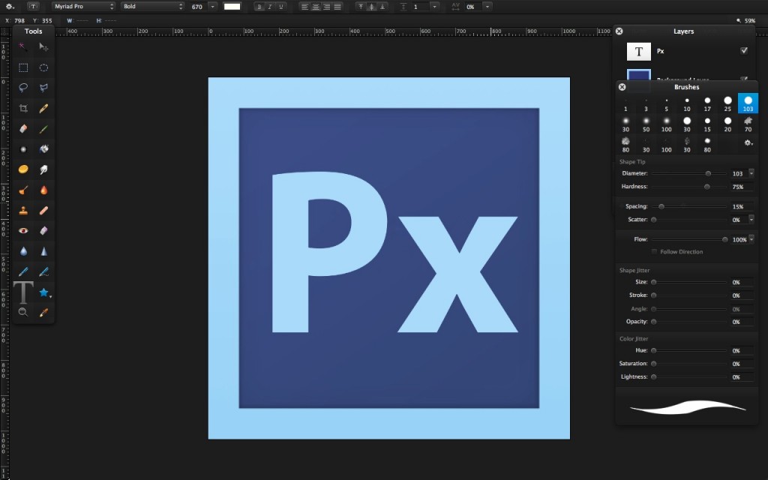
Task: Toggle Italic text style button
Action: tap(270, 6)
